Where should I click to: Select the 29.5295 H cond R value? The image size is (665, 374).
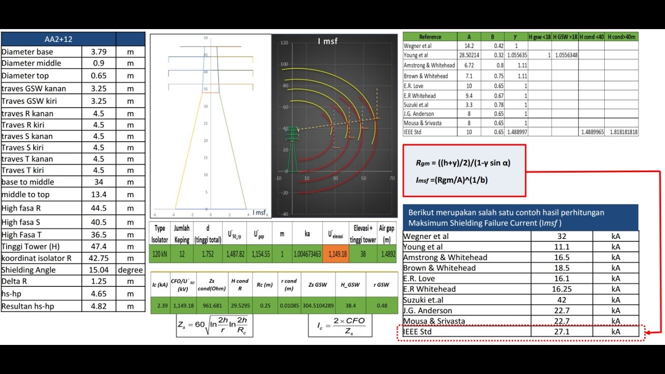(240, 305)
